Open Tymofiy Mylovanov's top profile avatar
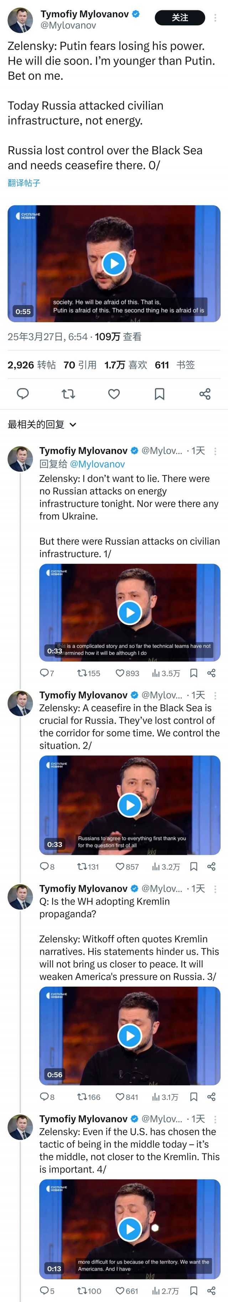 pos(20,20)
